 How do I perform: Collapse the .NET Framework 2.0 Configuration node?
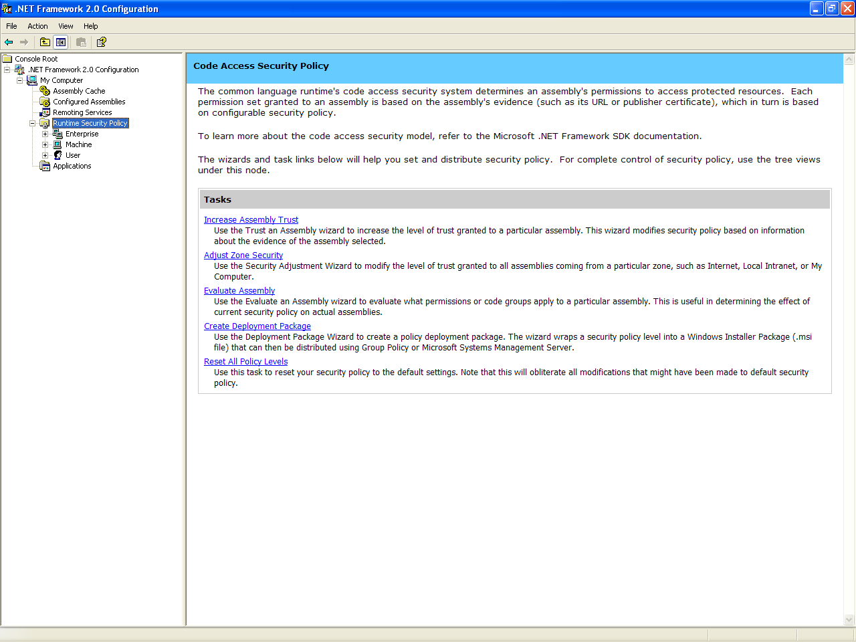click(x=7, y=70)
